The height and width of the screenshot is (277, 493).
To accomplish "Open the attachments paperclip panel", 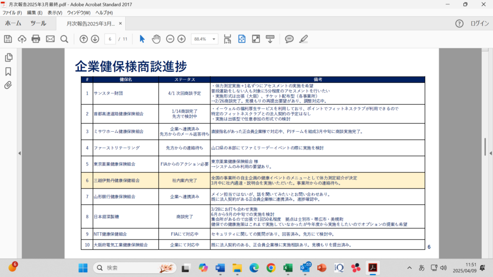I will (8, 85).
